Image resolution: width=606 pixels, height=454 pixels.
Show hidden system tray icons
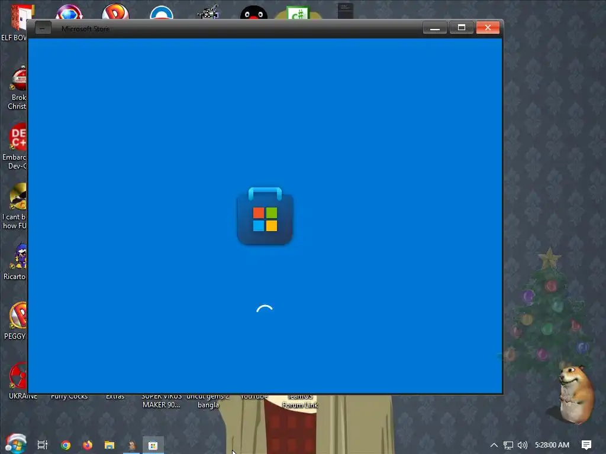point(494,445)
